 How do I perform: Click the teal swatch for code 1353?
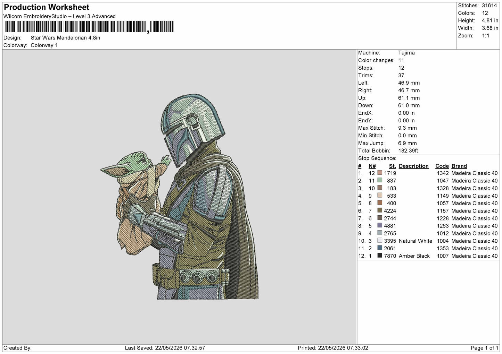[380, 248]
